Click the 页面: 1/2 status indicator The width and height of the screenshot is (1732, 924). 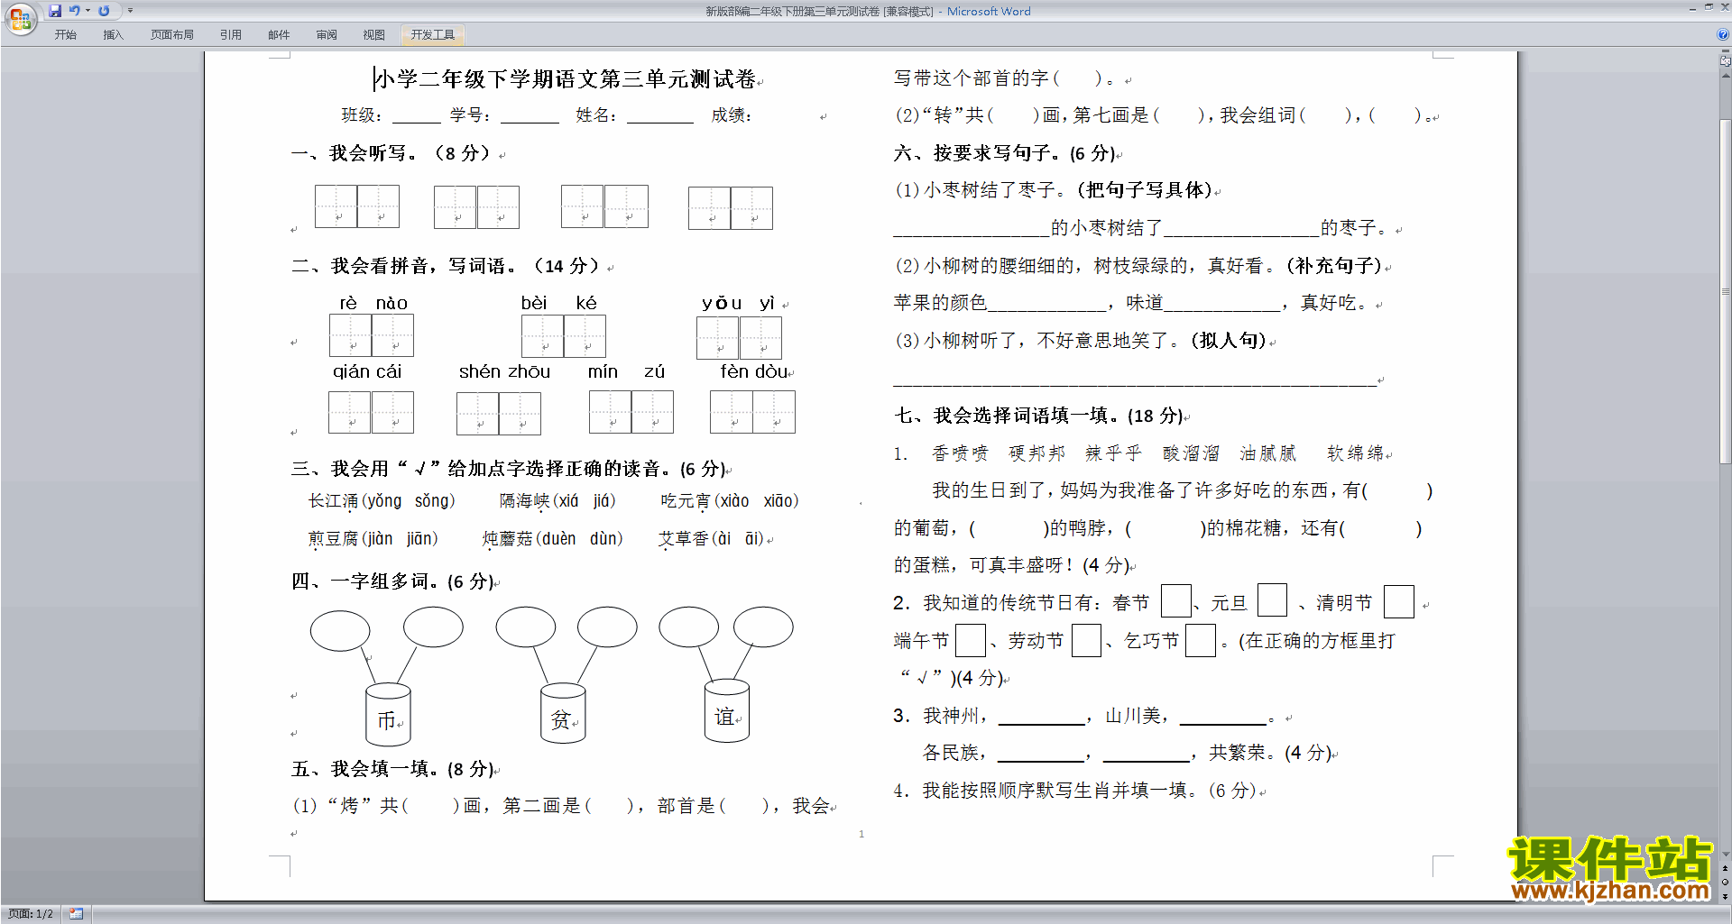31,914
